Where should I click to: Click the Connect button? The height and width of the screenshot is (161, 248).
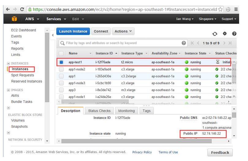pos(101,31)
